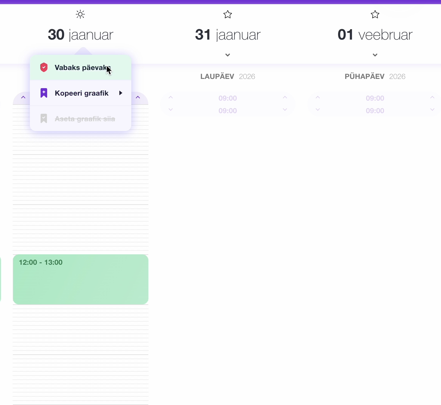This screenshot has width=441, height=405.
Task: Decrease Sunday end minutes with right down arrow
Action: pyautogui.click(x=432, y=110)
